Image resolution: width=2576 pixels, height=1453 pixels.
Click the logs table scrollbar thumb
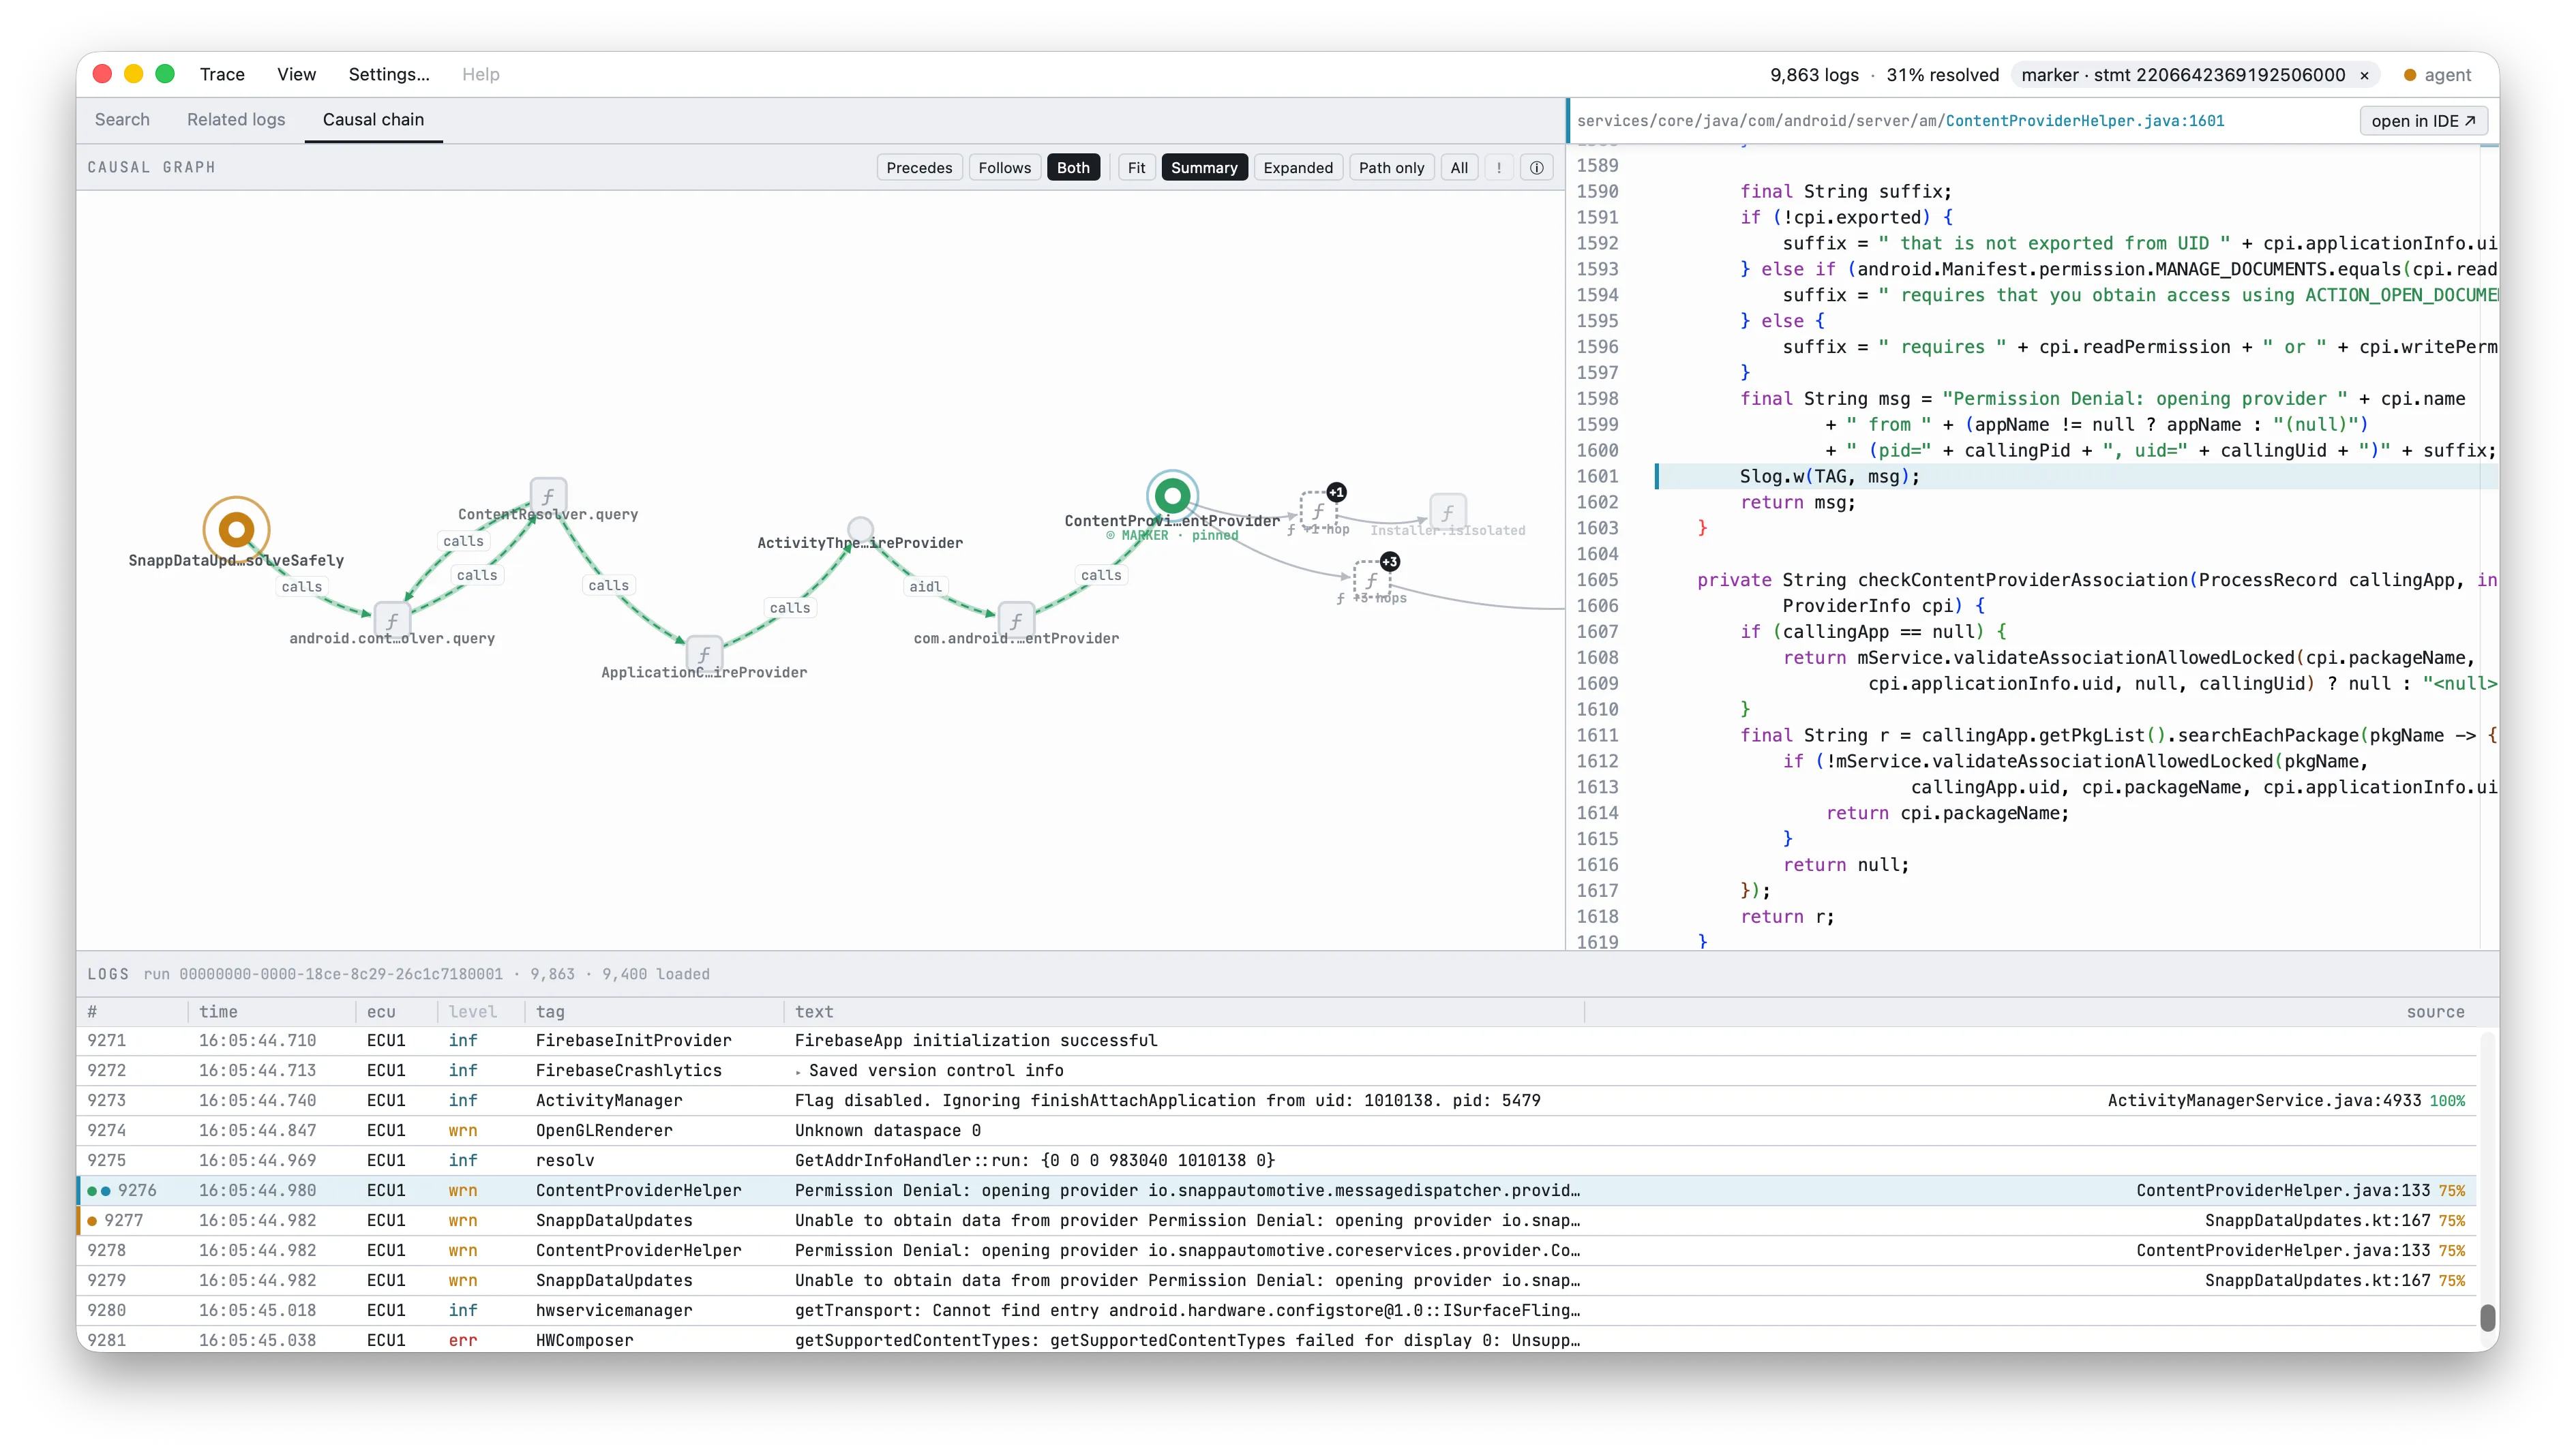[x=2489, y=1317]
